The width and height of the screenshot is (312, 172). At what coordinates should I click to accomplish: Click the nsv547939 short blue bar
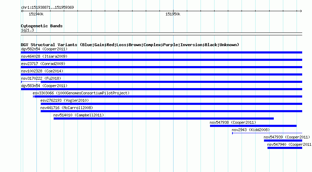tap(283, 141)
